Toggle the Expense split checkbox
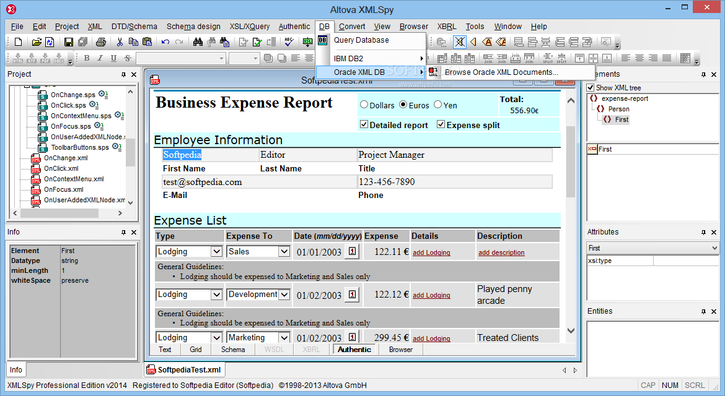This screenshot has height=396, width=725. (x=441, y=124)
